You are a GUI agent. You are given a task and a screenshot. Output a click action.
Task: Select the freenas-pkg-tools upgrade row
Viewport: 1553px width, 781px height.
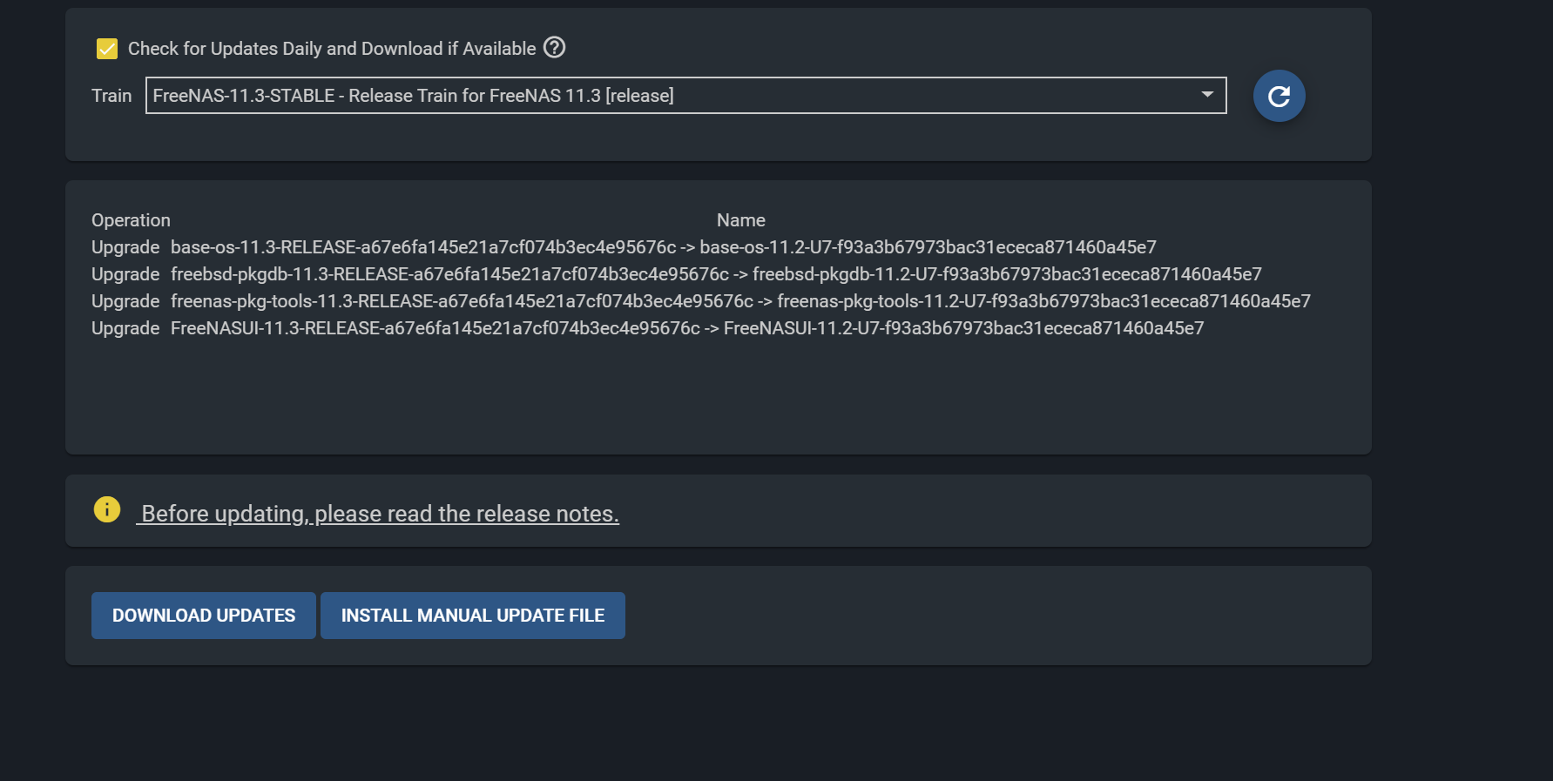point(701,301)
